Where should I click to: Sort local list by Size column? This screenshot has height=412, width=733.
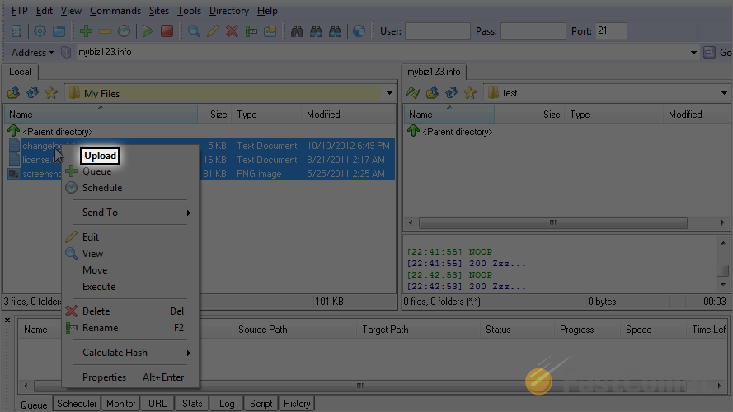[x=214, y=115]
